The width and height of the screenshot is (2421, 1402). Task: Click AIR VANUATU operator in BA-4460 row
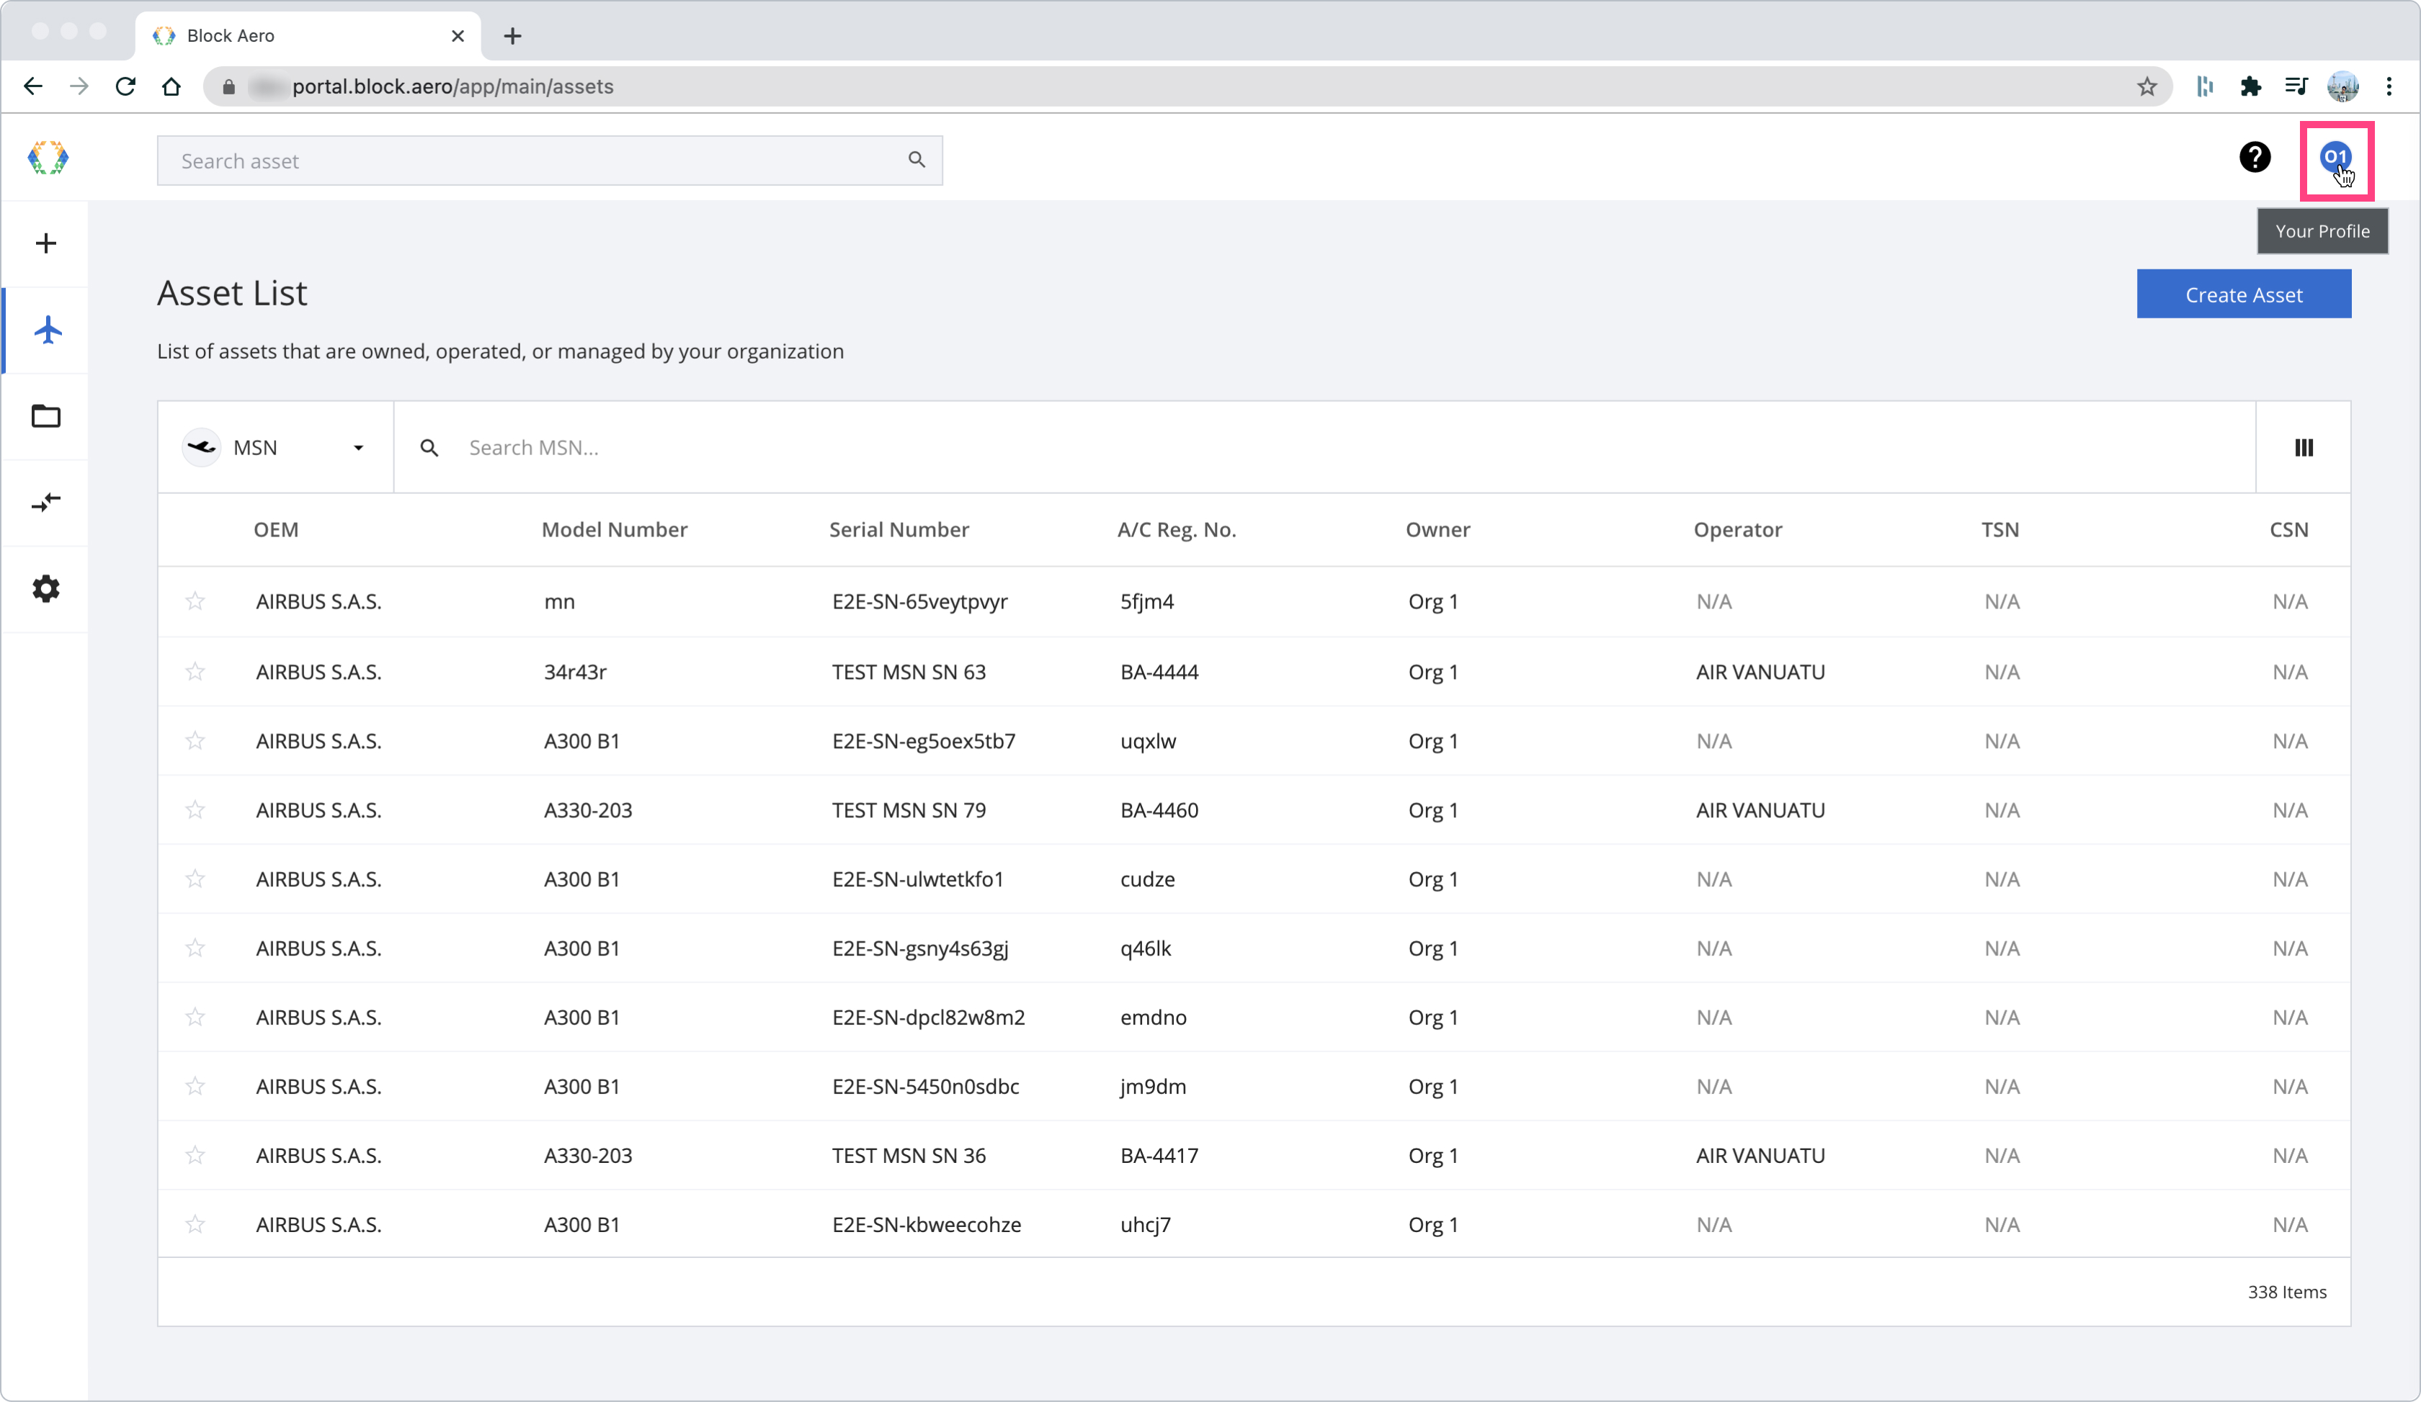point(1760,809)
